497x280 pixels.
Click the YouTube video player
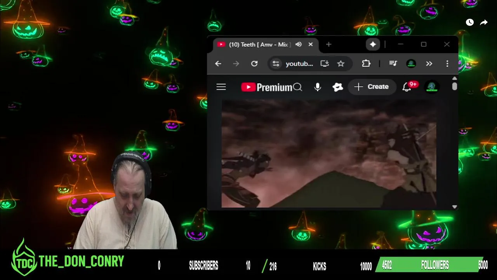coord(329,153)
